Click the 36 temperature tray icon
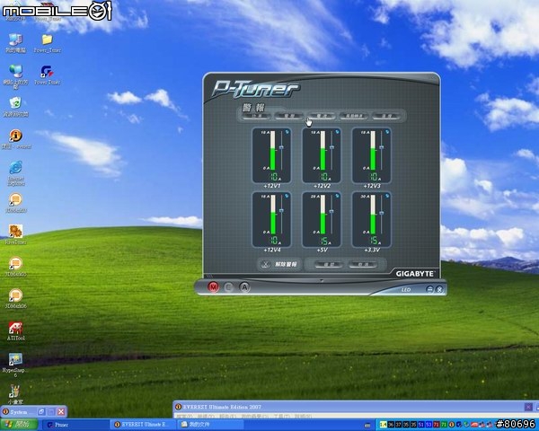 [391, 425]
